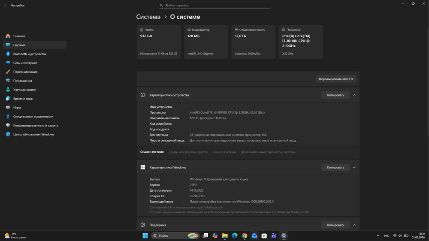429x241 pixels.
Task: Select Windows 11 Домашняя edition text
Action: pos(219,179)
